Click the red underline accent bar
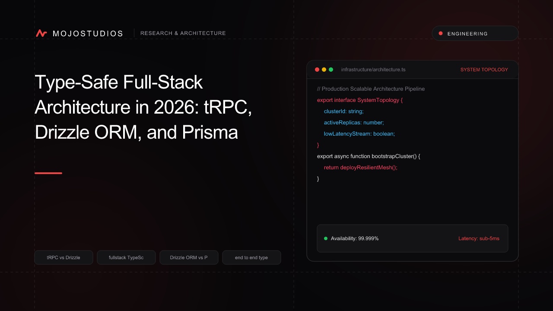Screen dimensions: 553x311 pyautogui.click(x=48, y=173)
